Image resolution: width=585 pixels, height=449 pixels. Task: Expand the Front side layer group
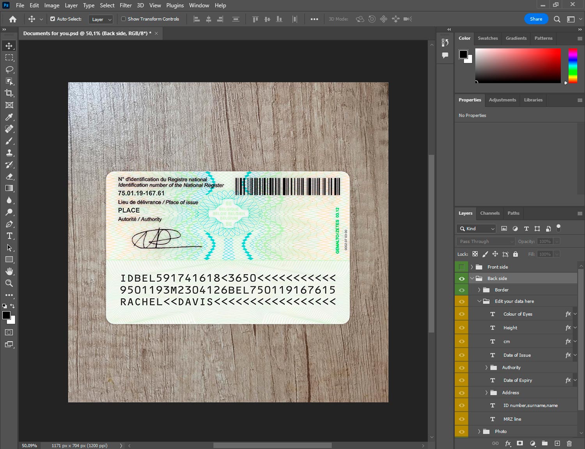pyautogui.click(x=472, y=267)
